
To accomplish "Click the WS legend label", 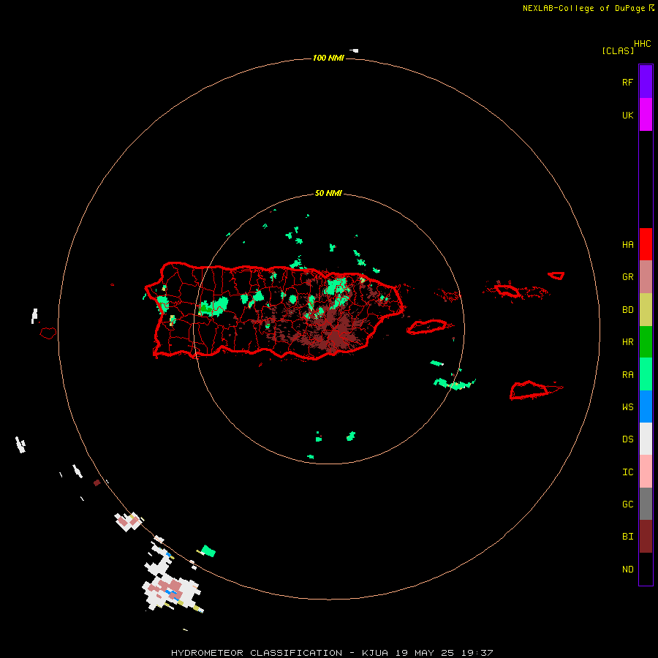I will [x=627, y=406].
